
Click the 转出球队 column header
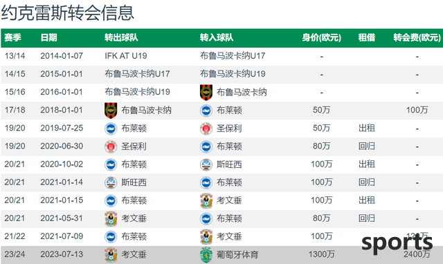pyautogui.click(x=121, y=37)
